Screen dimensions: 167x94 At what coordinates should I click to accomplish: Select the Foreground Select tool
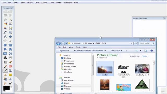pos(5,28)
